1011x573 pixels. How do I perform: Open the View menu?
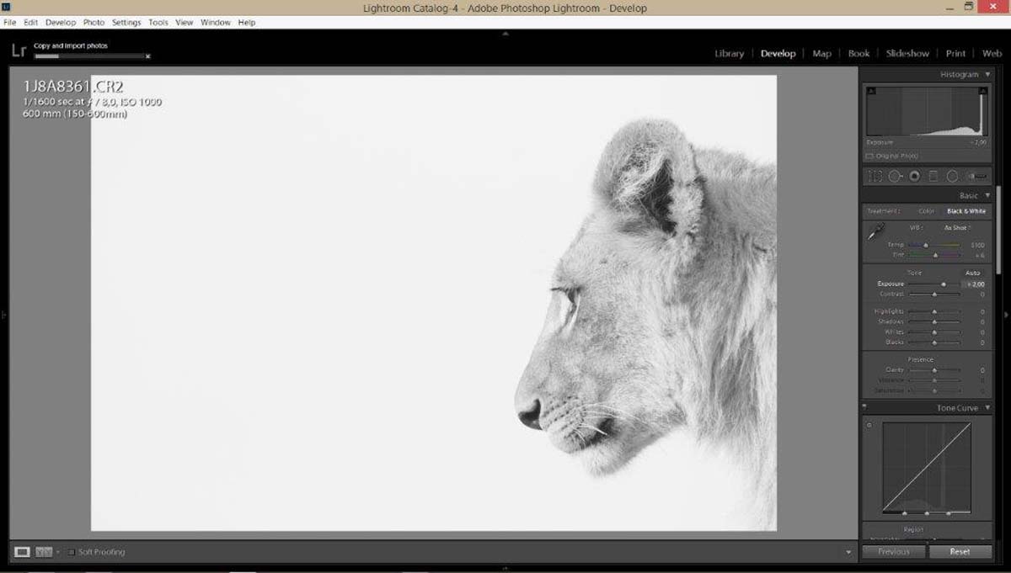point(184,23)
